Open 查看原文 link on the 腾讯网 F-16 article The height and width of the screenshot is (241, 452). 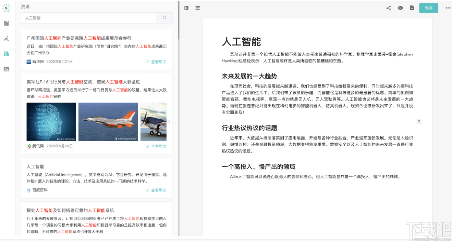pyautogui.click(x=156, y=146)
